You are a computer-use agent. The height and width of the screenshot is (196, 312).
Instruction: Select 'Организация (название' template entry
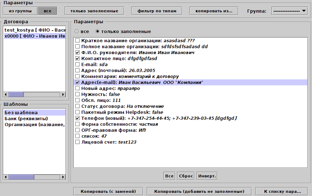click(34, 124)
